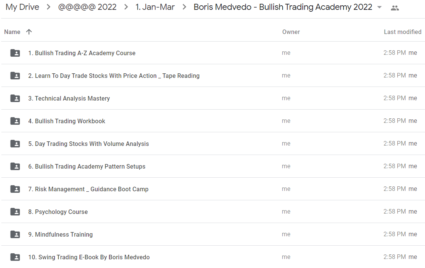The width and height of the screenshot is (425, 268).
Task: Click the folder icon for Day Trading Stocks With Volume Analysis
Action: [15, 144]
